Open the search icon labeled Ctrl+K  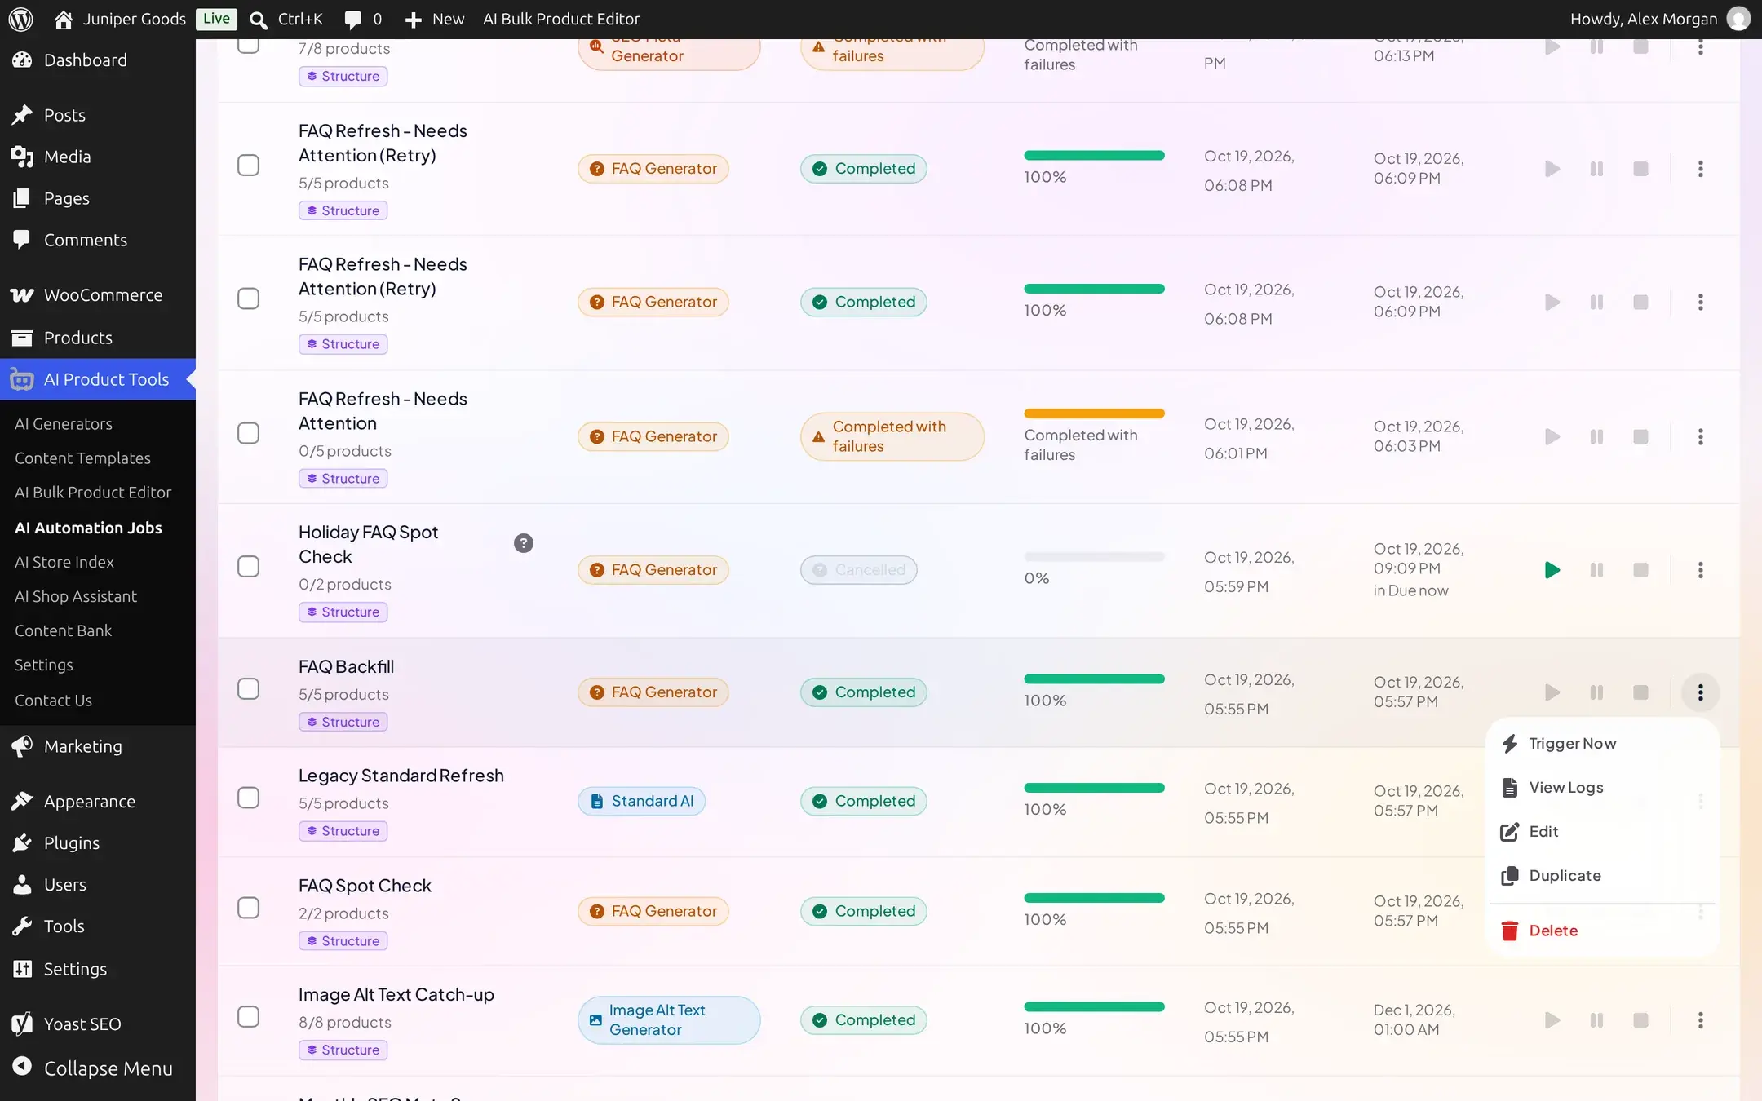pos(258,20)
